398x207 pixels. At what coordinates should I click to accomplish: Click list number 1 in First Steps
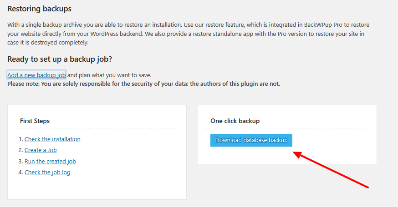[20, 139]
